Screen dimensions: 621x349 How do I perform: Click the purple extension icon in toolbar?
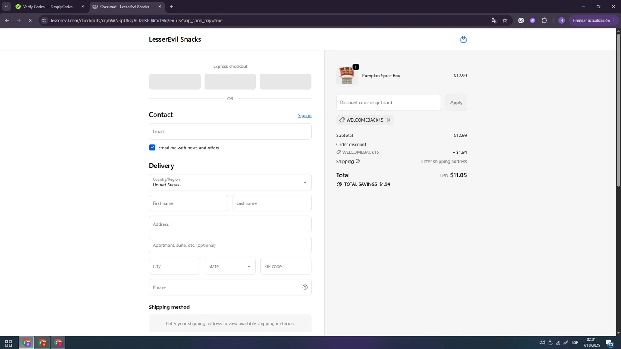pyautogui.click(x=533, y=20)
